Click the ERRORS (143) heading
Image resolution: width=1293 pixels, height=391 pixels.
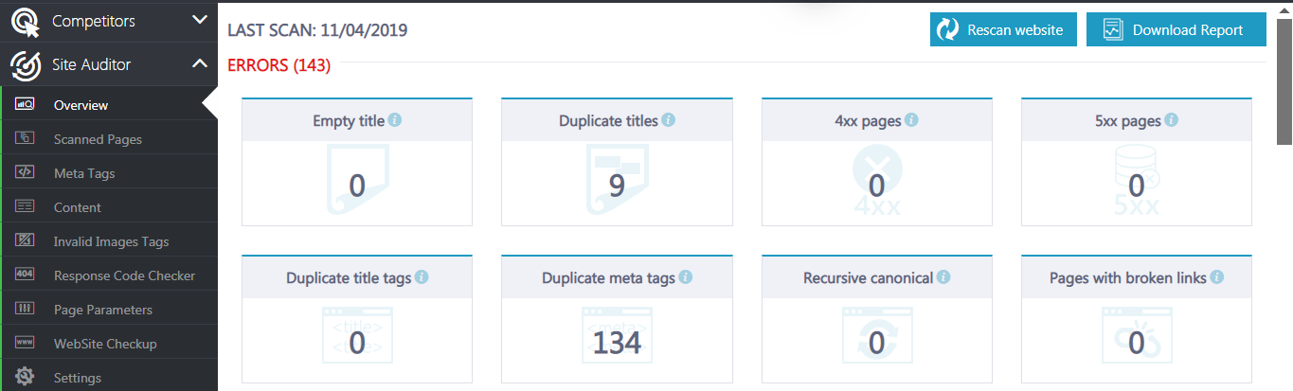[x=279, y=65]
